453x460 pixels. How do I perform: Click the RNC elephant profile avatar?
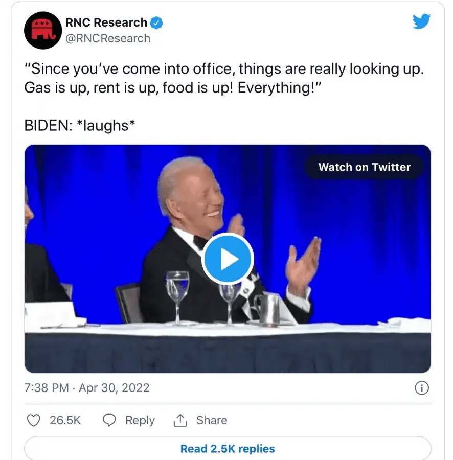(43, 30)
